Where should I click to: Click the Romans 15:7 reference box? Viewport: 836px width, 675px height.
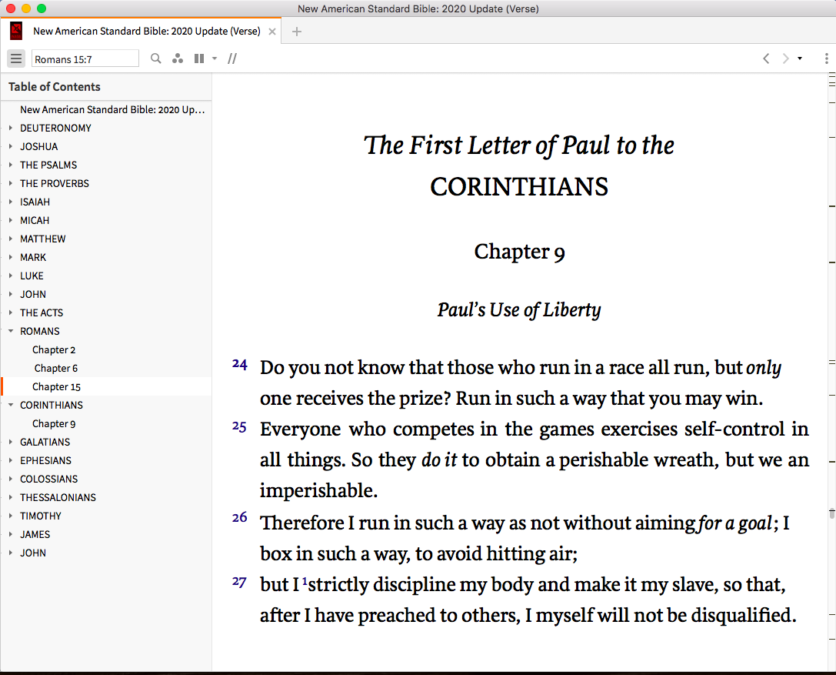click(x=85, y=58)
